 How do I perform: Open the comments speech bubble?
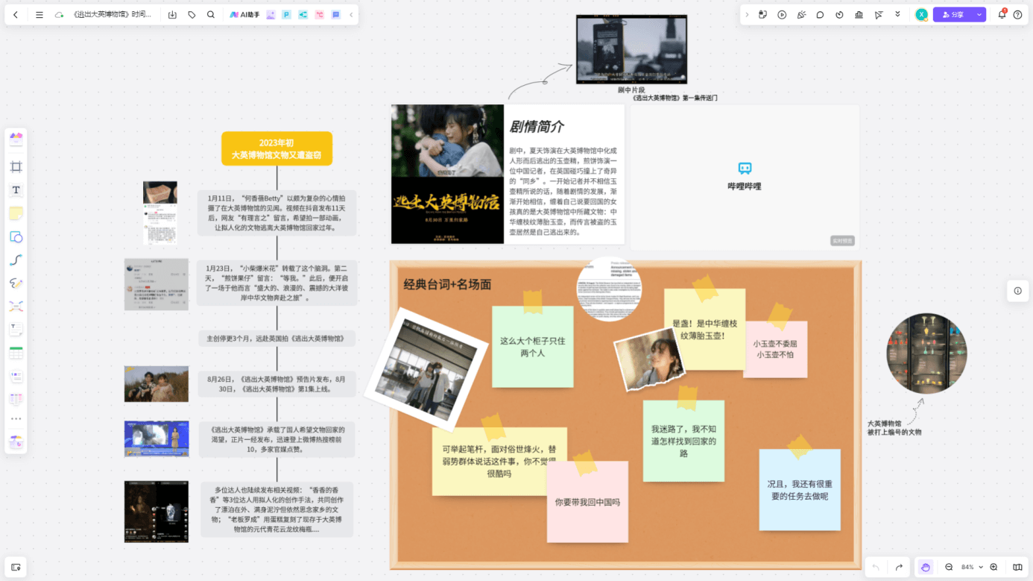(x=820, y=15)
